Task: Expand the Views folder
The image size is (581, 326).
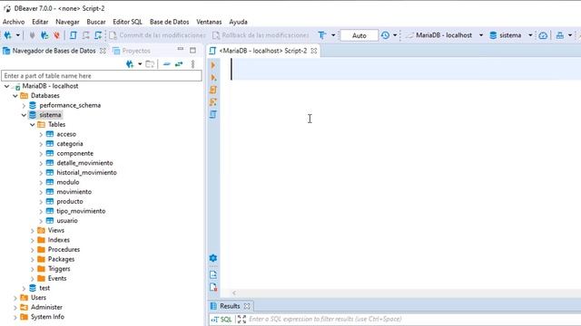Action: 33,231
